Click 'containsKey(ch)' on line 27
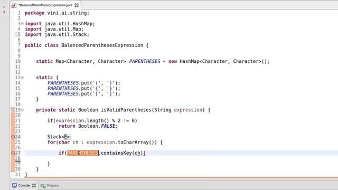Image resolution: width=338 pixels, height=190 pixels. pos(122,153)
